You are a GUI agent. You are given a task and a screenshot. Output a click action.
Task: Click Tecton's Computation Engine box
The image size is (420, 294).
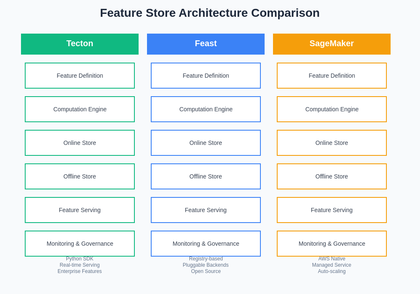[80, 109]
